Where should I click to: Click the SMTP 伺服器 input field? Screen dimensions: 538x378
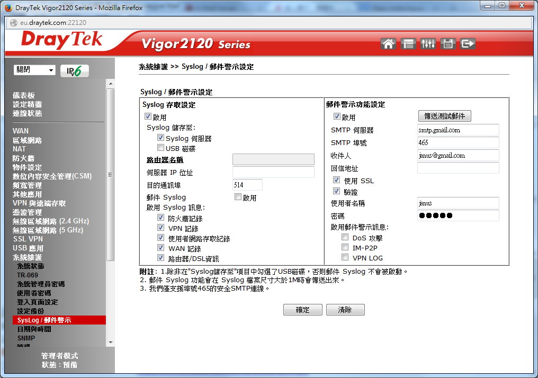(458, 130)
